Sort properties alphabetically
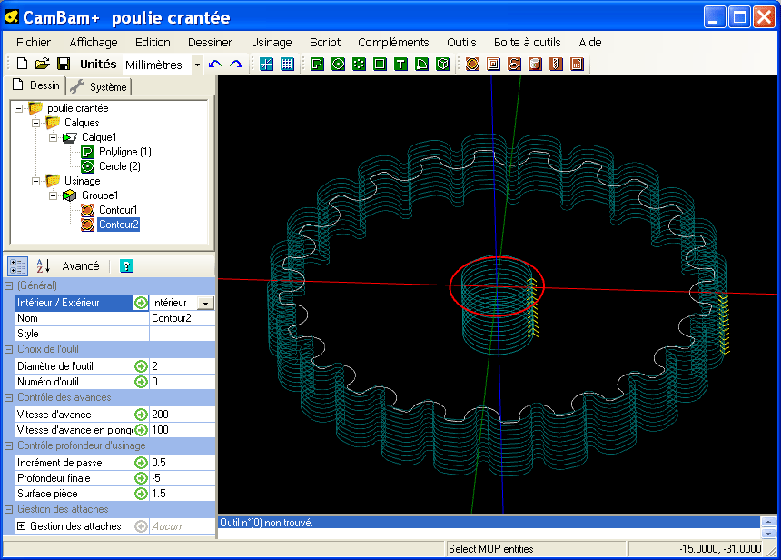This screenshot has width=781, height=560. tap(43, 265)
